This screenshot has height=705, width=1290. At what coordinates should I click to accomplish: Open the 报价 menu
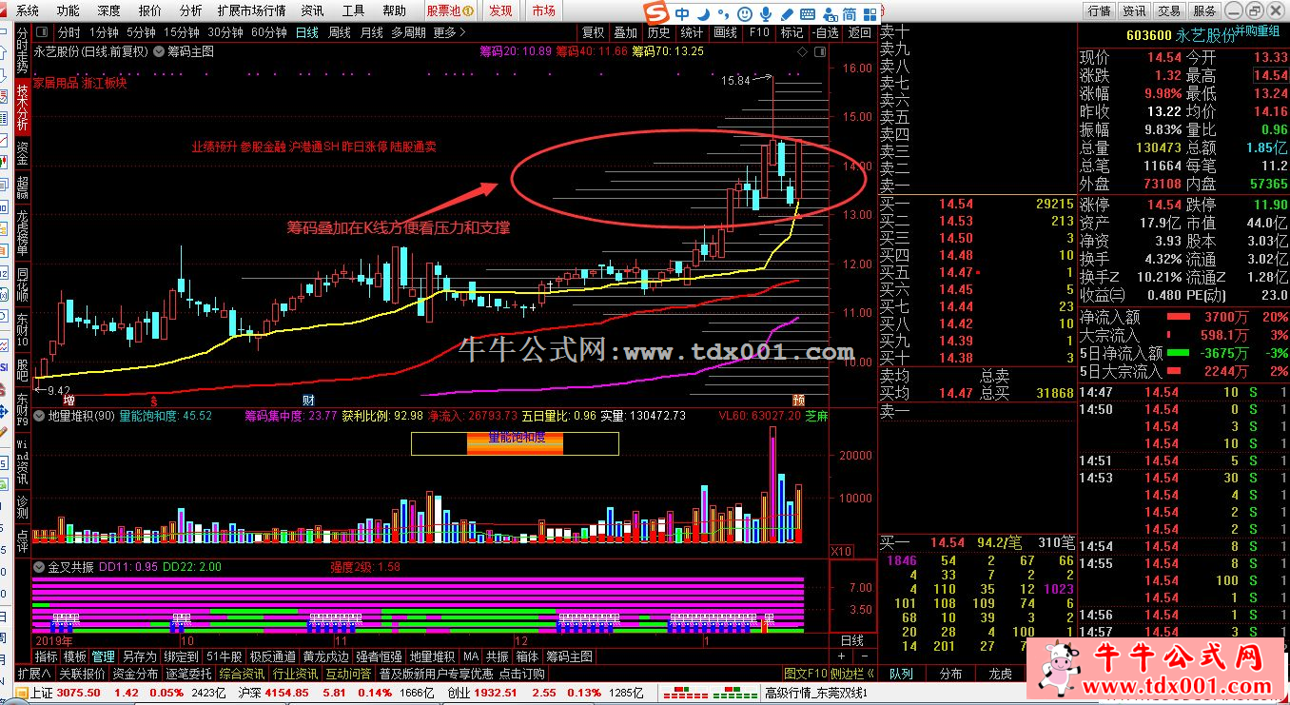tap(150, 10)
